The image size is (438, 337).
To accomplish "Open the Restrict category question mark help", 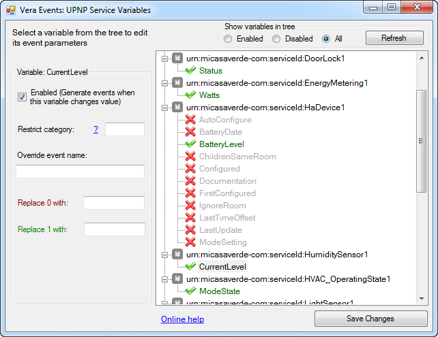I will (96, 129).
